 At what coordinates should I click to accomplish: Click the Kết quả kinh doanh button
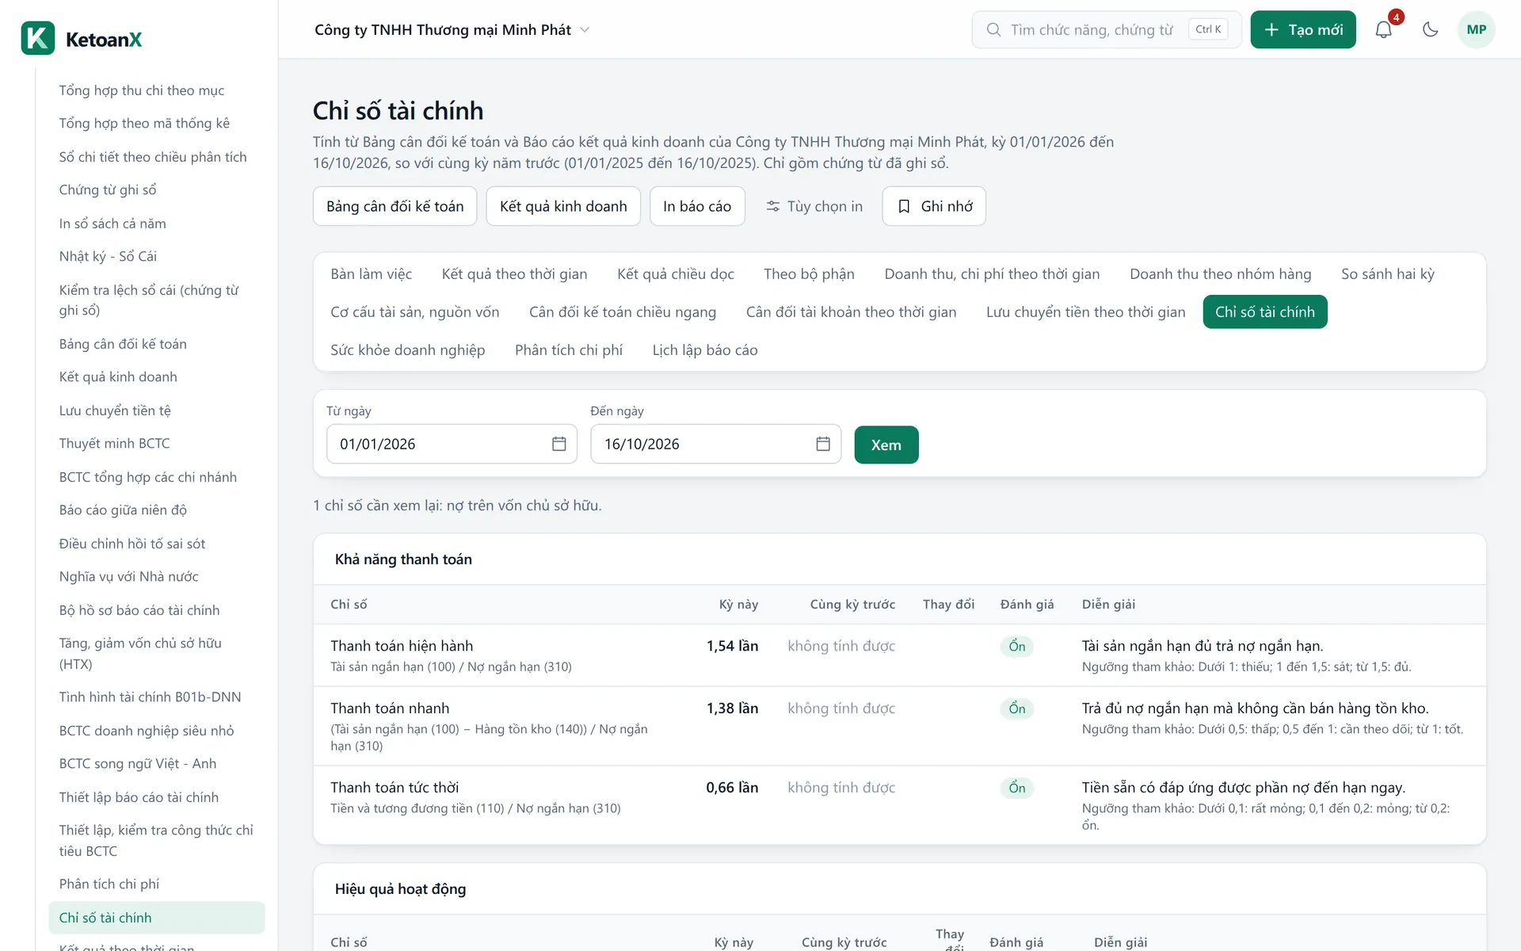(x=563, y=206)
